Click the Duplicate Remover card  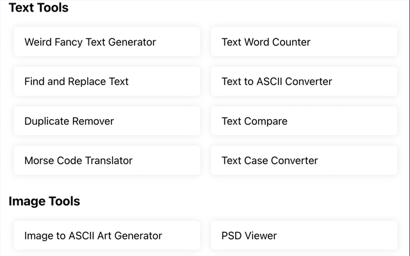(106, 121)
